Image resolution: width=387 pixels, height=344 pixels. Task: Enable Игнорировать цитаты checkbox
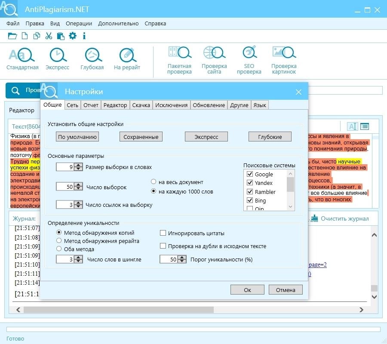click(163, 233)
